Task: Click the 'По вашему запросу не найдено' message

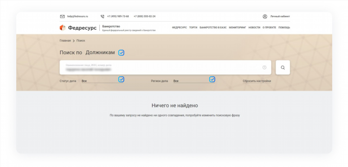Action: [174, 115]
